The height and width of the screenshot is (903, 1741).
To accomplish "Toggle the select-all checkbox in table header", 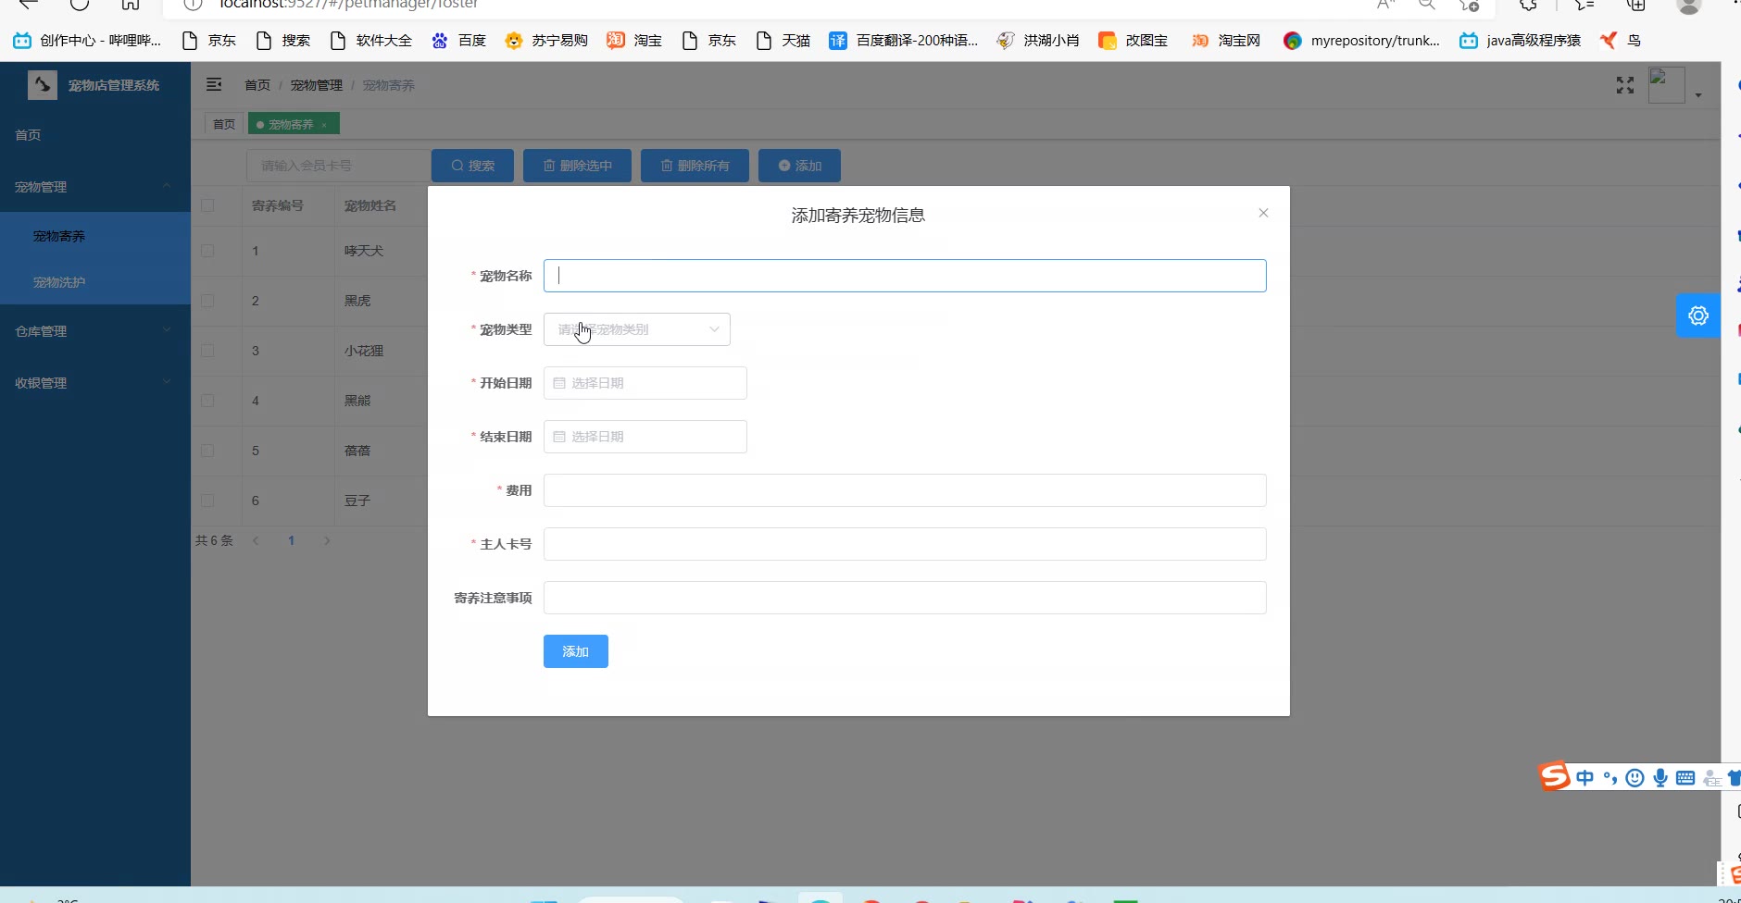I will point(207,205).
